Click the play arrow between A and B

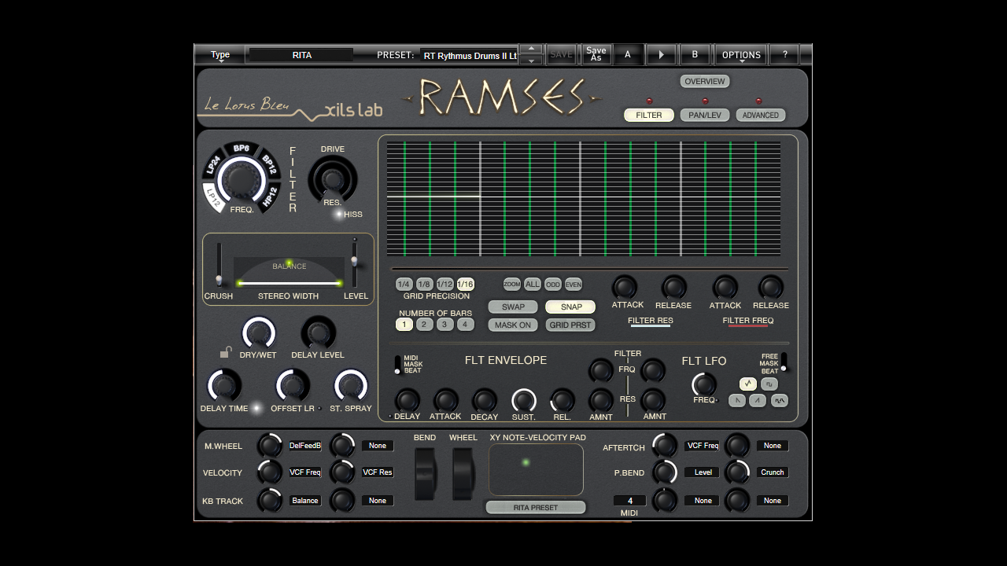pos(661,55)
